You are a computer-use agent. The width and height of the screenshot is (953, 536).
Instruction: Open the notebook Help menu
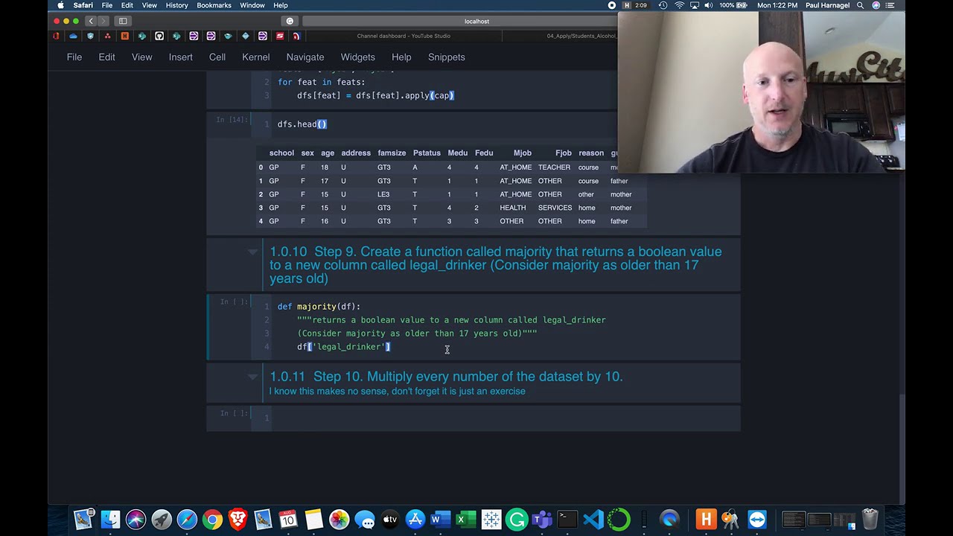(x=401, y=57)
